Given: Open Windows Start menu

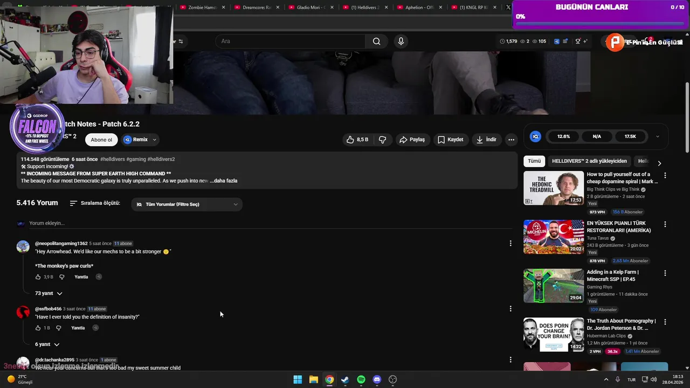Looking at the screenshot, I should point(298,379).
